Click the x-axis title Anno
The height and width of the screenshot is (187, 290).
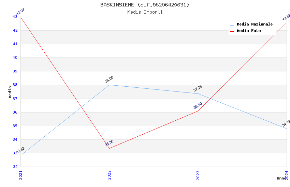point(281,178)
